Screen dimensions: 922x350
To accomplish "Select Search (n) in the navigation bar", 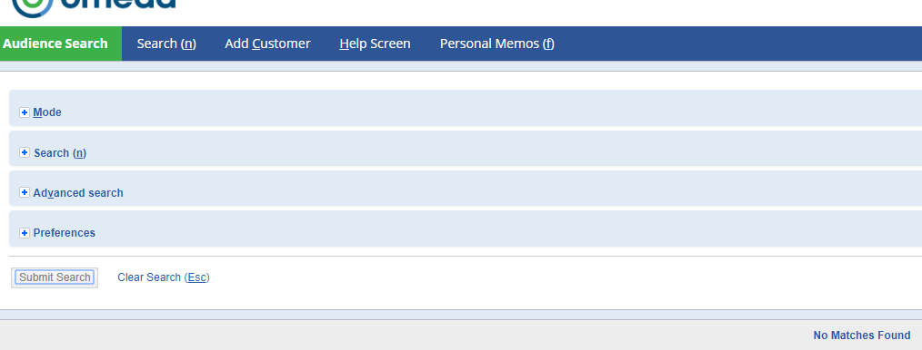I will tap(166, 44).
